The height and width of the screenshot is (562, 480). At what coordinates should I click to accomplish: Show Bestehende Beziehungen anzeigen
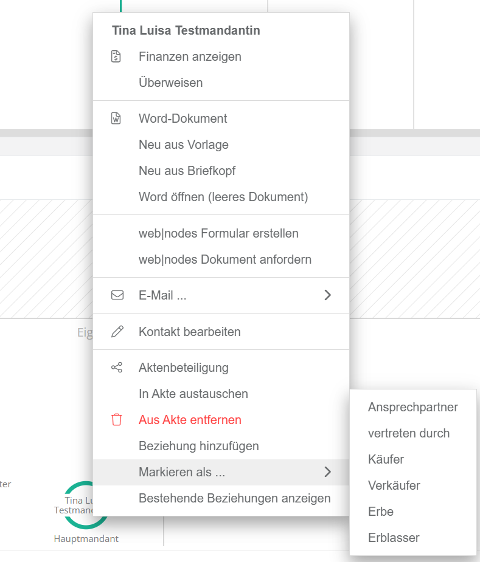(x=234, y=498)
